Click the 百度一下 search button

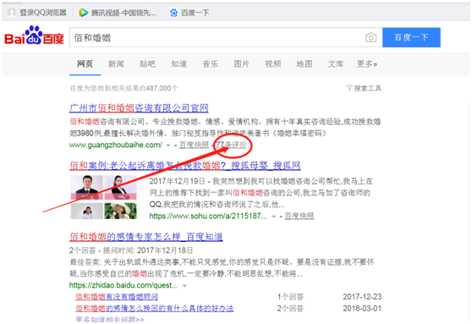pyautogui.click(x=411, y=37)
